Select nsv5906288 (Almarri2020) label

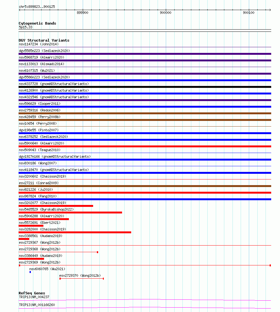[x=42, y=216]
